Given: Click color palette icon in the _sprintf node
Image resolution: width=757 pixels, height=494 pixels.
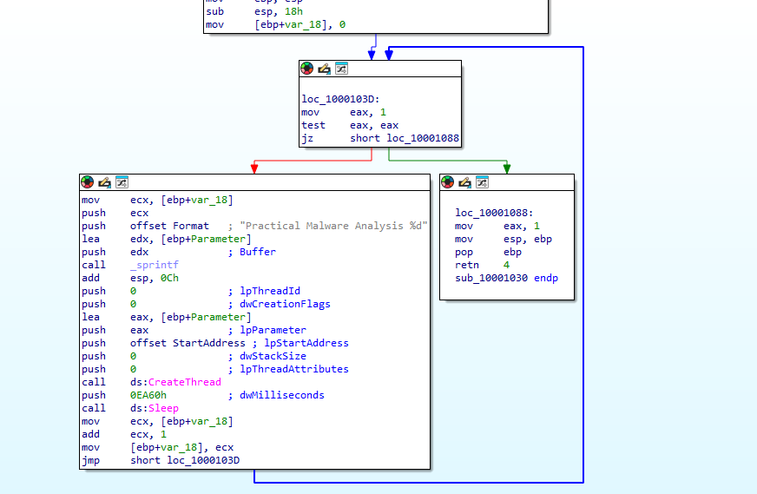Looking at the screenshot, I should (x=88, y=182).
